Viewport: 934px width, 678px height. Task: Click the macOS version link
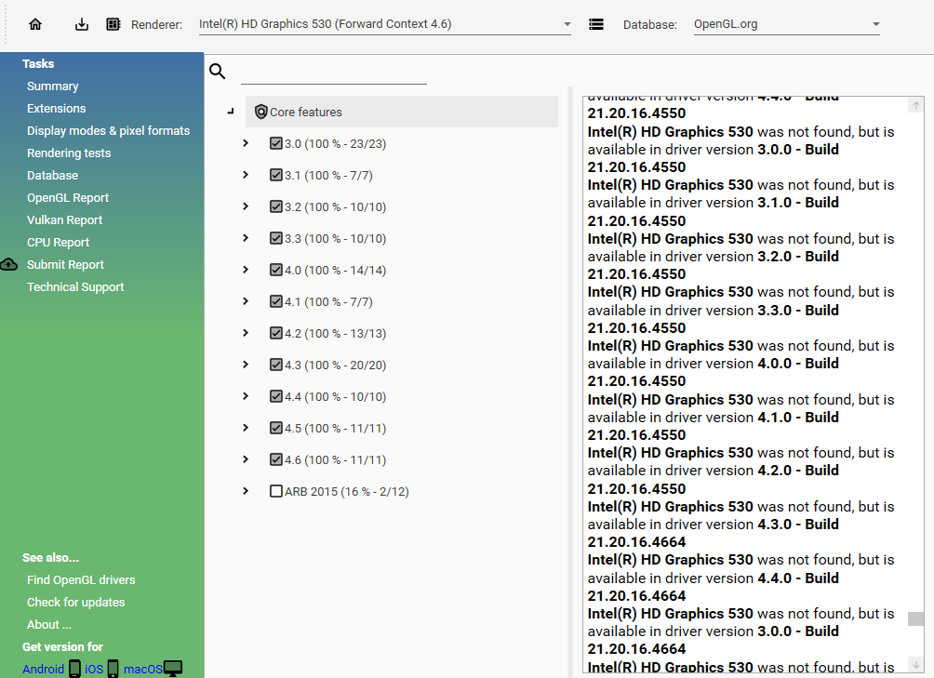(x=143, y=669)
